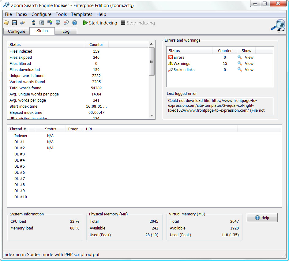Select the Indexer thread row

pos(144,136)
